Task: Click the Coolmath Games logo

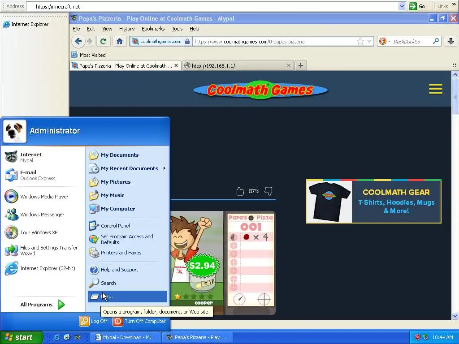Action: pos(260,90)
